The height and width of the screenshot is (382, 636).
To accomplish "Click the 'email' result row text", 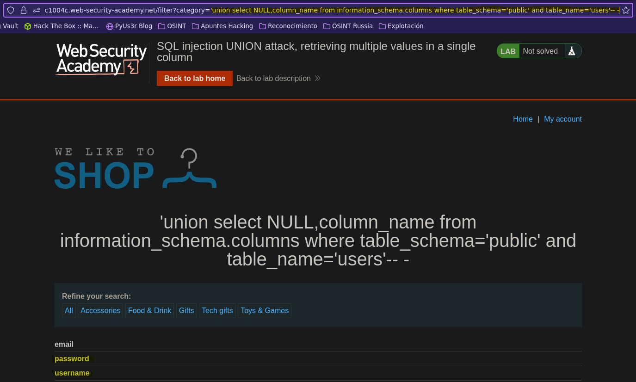I will (x=64, y=344).
